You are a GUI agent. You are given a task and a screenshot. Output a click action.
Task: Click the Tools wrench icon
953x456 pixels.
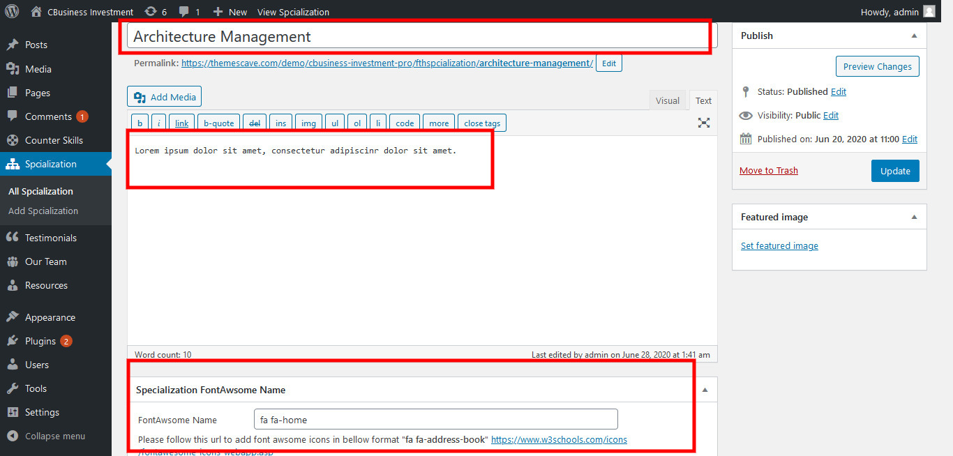13,388
